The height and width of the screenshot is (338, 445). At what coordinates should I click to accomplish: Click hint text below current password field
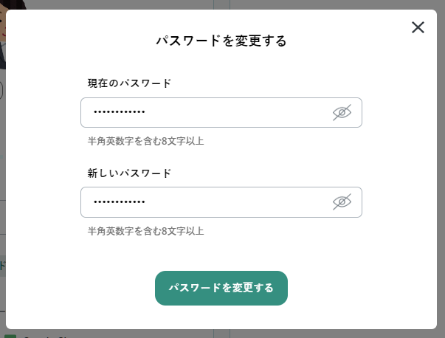click(145, 141)
